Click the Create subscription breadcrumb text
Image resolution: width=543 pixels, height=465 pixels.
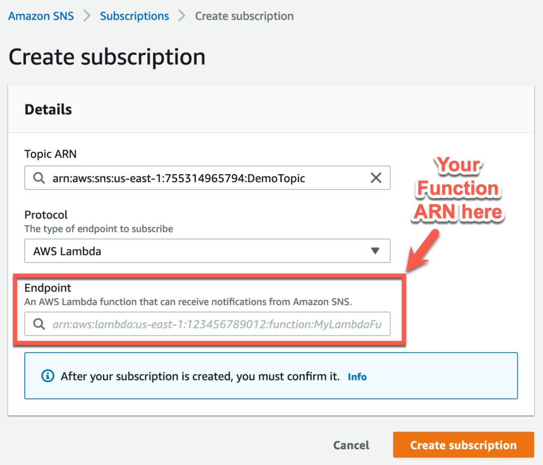point(244,16)
